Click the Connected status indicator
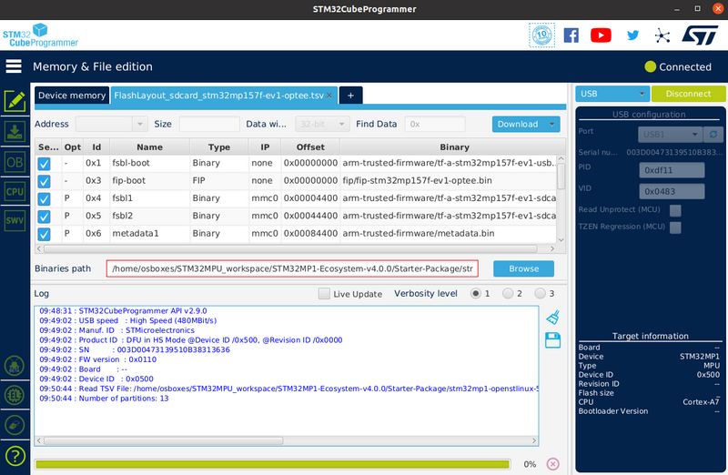This screenshot has height=475, width=728. pos(678,66)
